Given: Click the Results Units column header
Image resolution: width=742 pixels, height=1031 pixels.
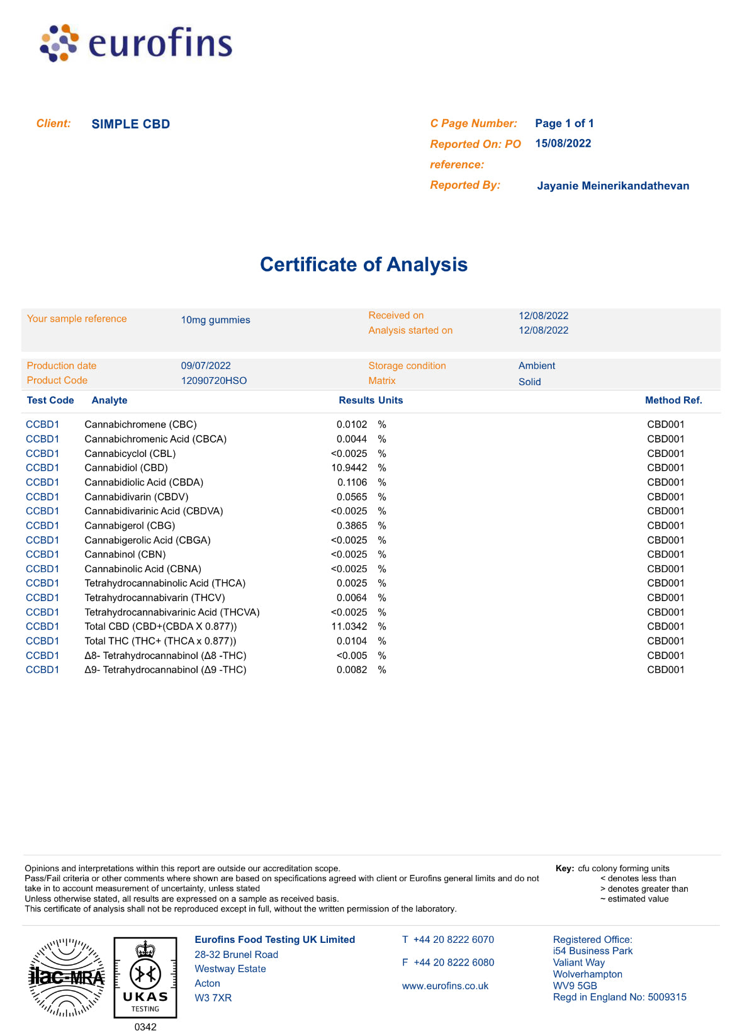Looking at the screenshot, I should (370, 400).
